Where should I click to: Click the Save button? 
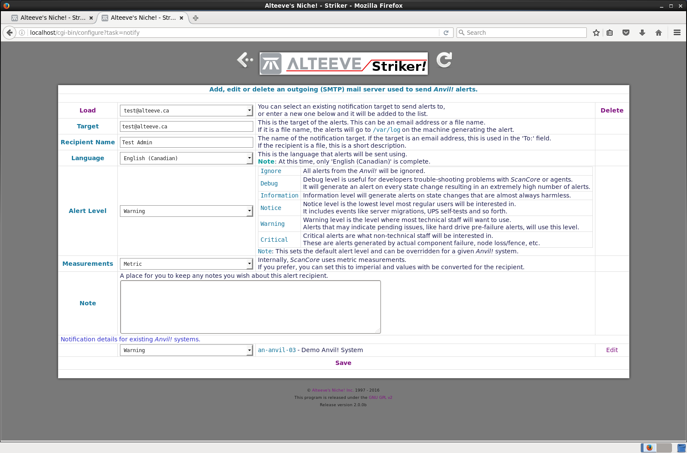[343, 363]
